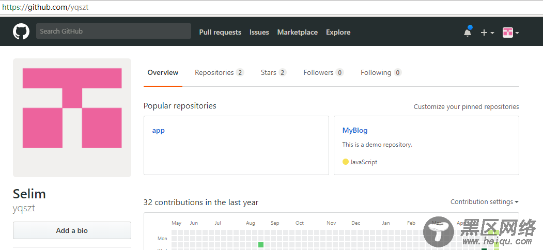This screenshot has height=250, width=543.
Task: Click the yqszt username under Selim
Action: (x=24, y=209)
